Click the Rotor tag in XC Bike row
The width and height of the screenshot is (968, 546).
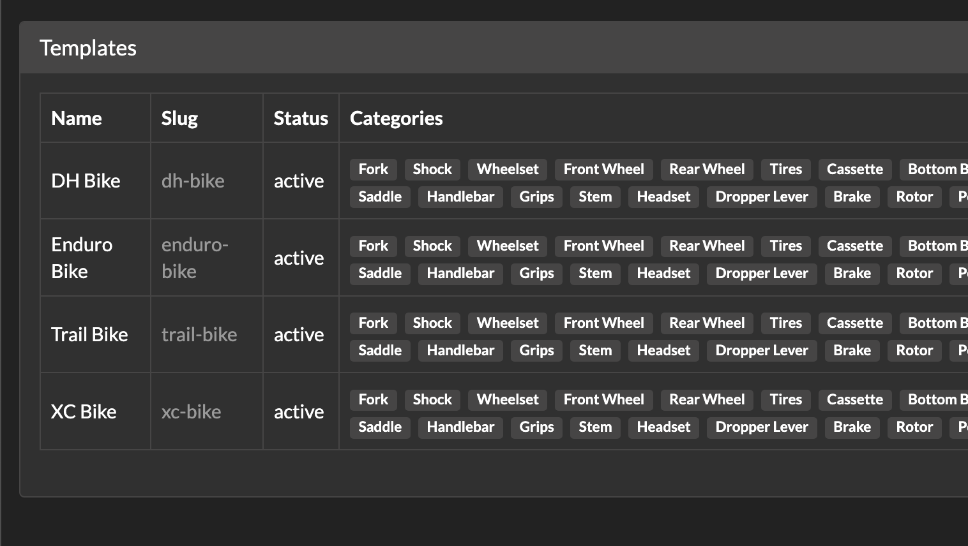coord(914,427)
